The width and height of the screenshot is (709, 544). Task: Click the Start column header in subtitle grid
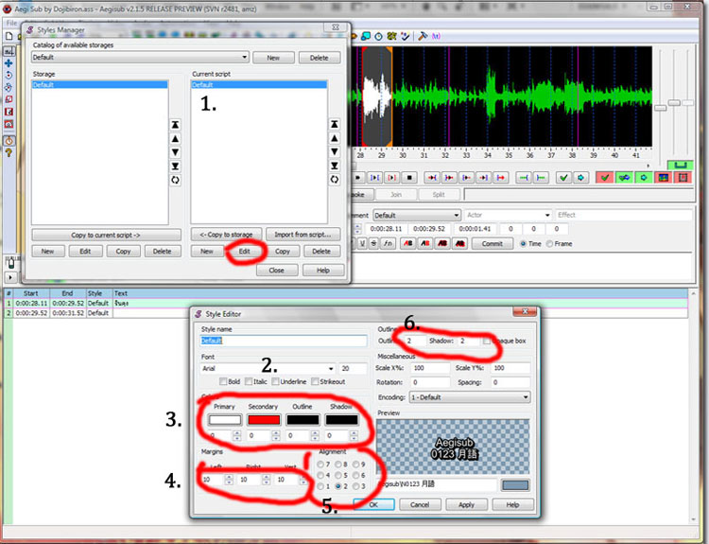31,293
